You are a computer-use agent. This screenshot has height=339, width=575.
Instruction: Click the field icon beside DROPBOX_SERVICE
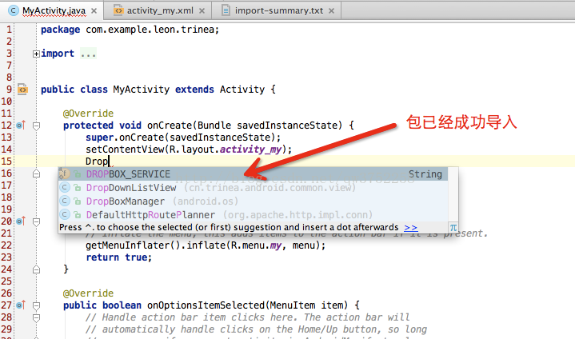pos(65,173)
